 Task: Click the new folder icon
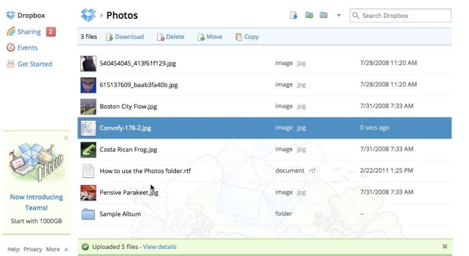[x=309, y=15]
